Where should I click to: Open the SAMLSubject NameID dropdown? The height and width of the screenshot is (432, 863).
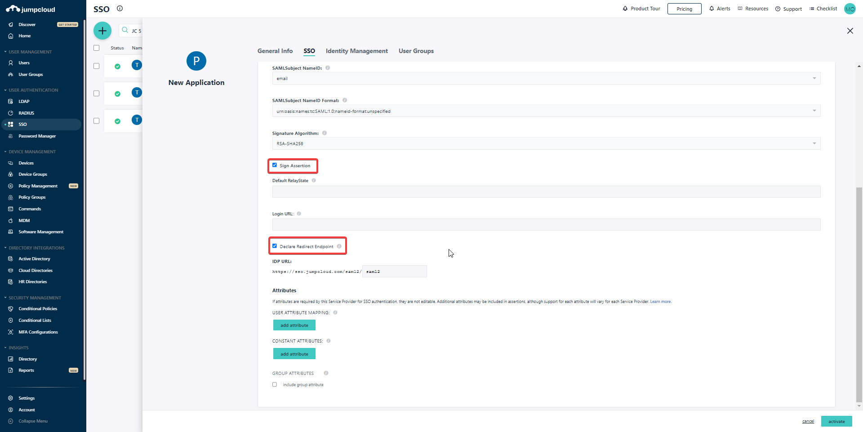point(814,78)
